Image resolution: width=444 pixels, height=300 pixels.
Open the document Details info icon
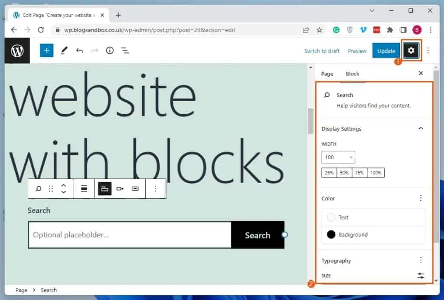(110, 51)
